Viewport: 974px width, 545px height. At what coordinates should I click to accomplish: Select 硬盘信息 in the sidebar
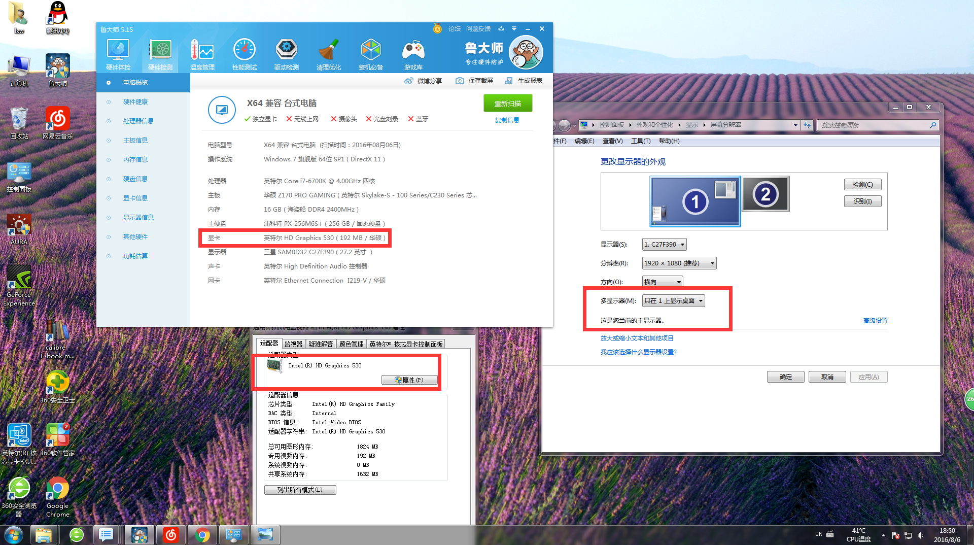click(x=143, y=179)
